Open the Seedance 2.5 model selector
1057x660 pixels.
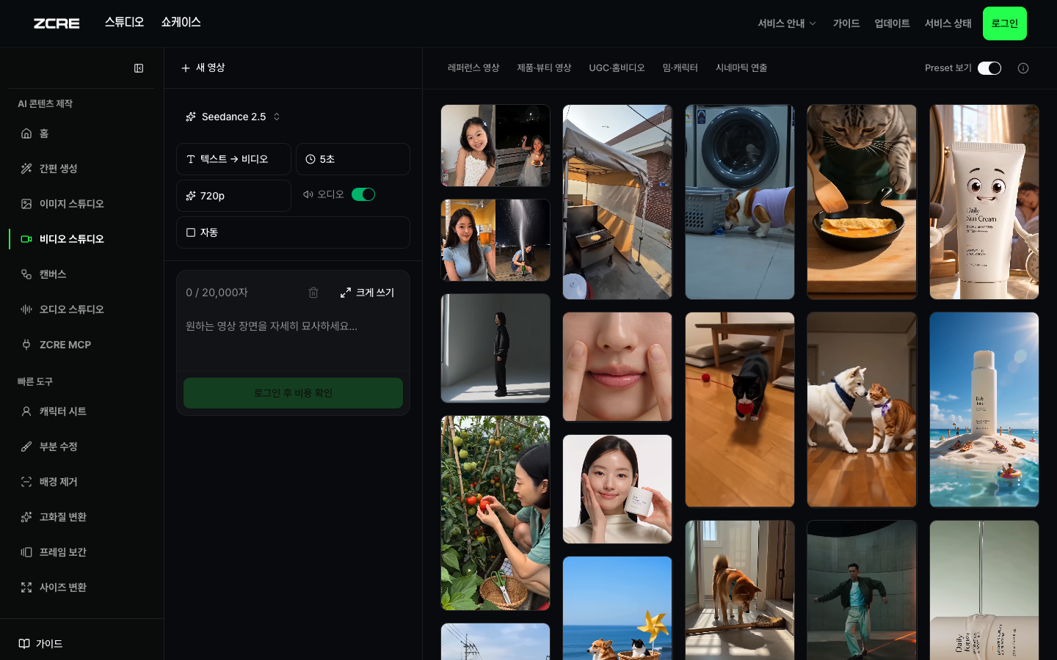coord(233,117)
